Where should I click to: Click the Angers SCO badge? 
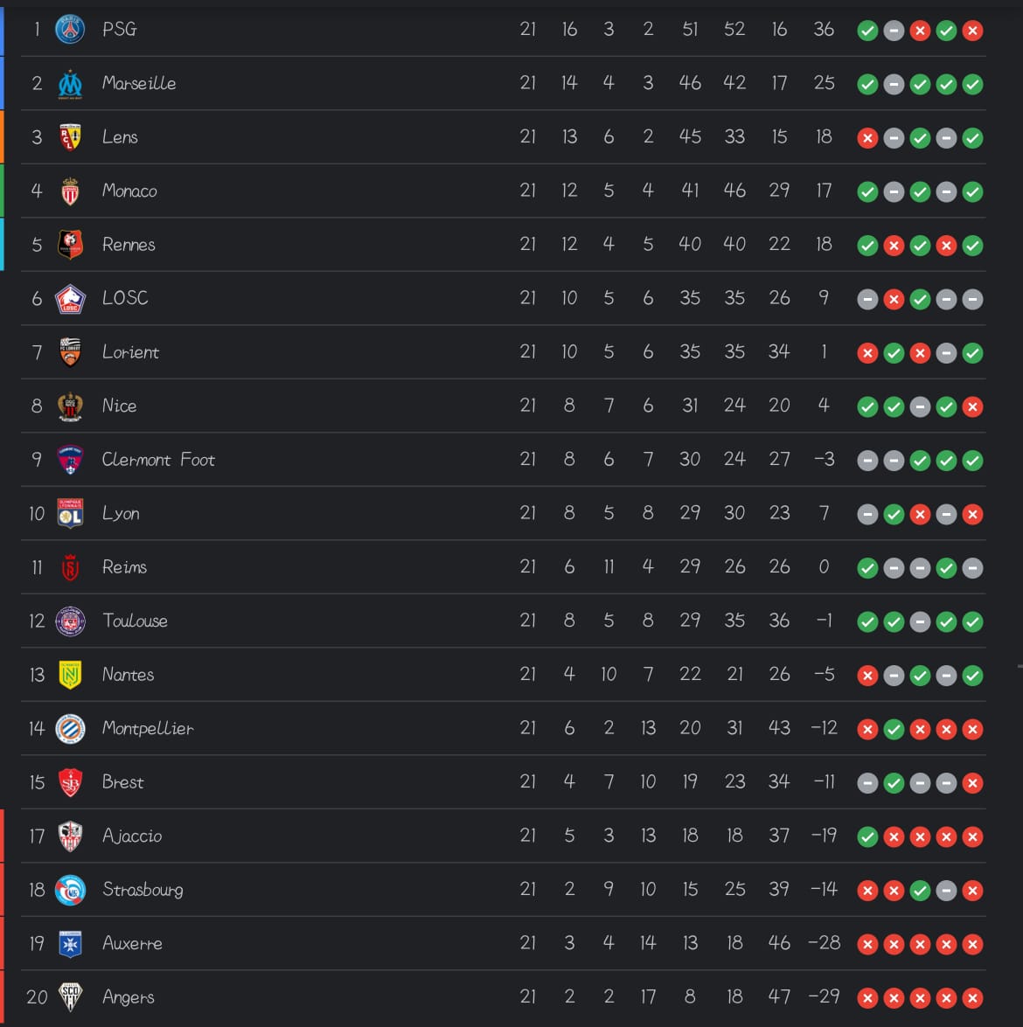tap(70, 997)
